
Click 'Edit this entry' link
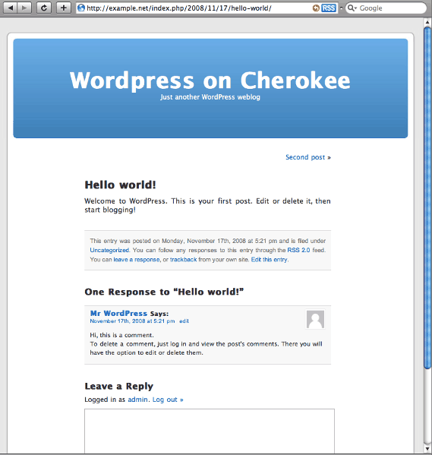tap(270, 260)
